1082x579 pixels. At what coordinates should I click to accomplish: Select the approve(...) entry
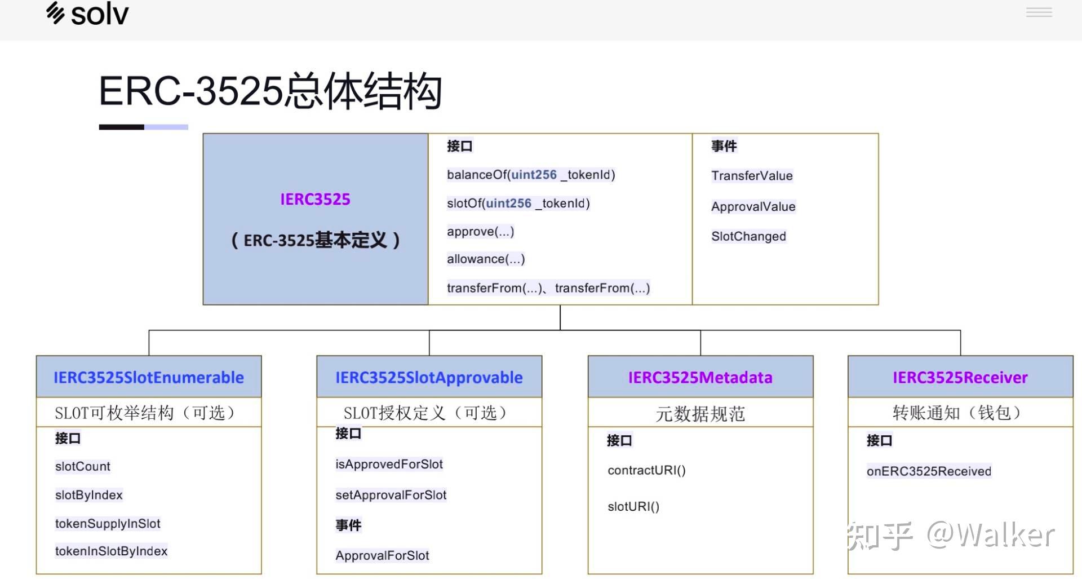[x=480, y=232]
